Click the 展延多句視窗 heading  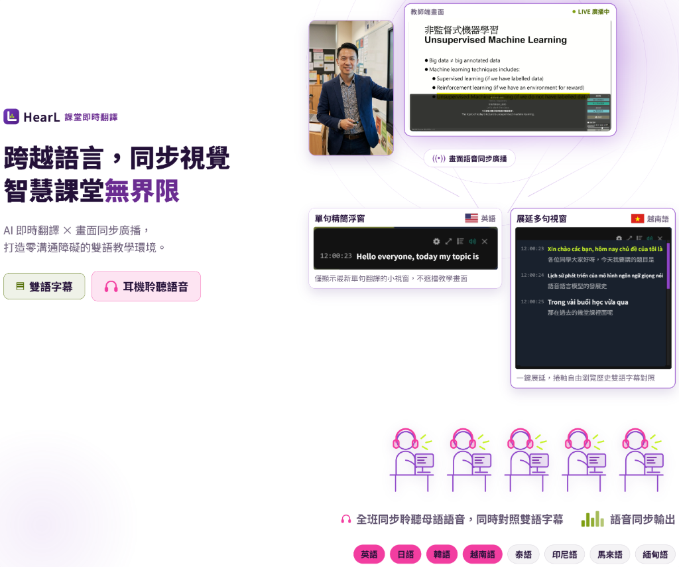(x=542, y=219)
